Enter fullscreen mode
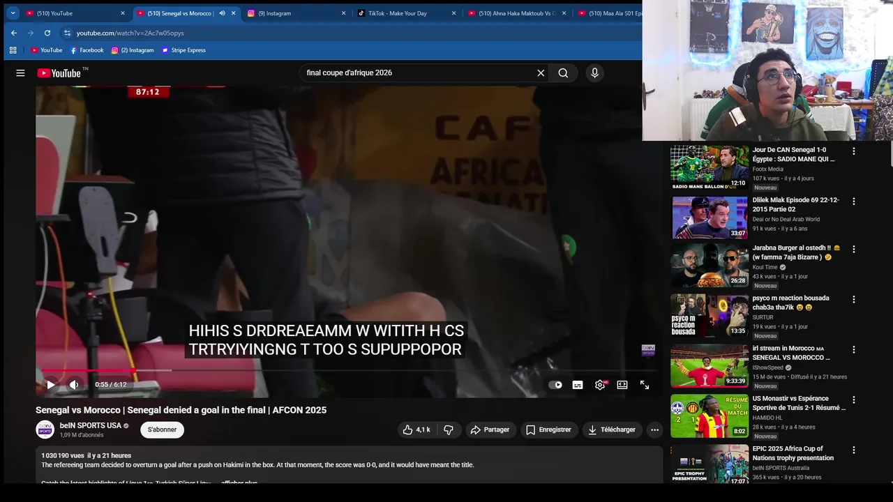 pyautogui.click(x=645, y=385)
